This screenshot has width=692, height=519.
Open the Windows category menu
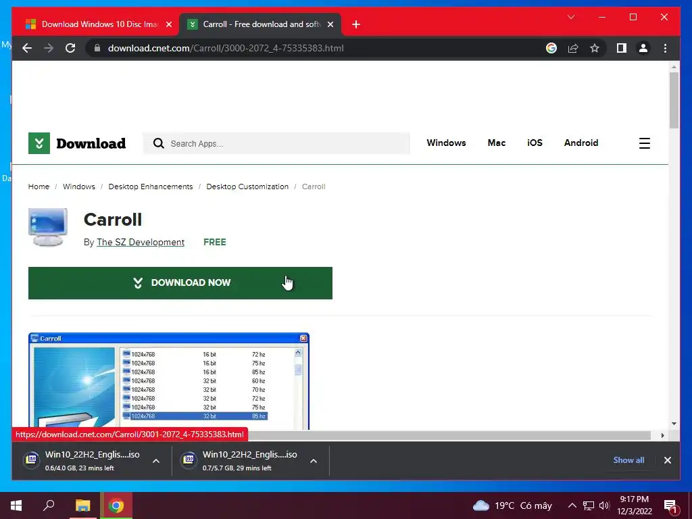pos(446,143)
